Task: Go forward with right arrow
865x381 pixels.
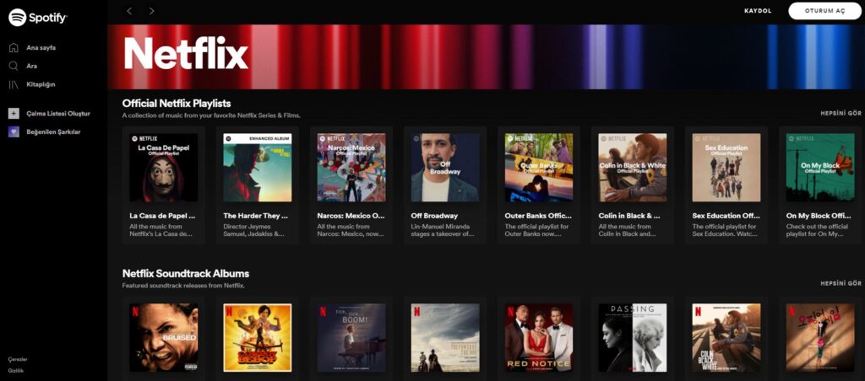Action: [x=152, y=11]
